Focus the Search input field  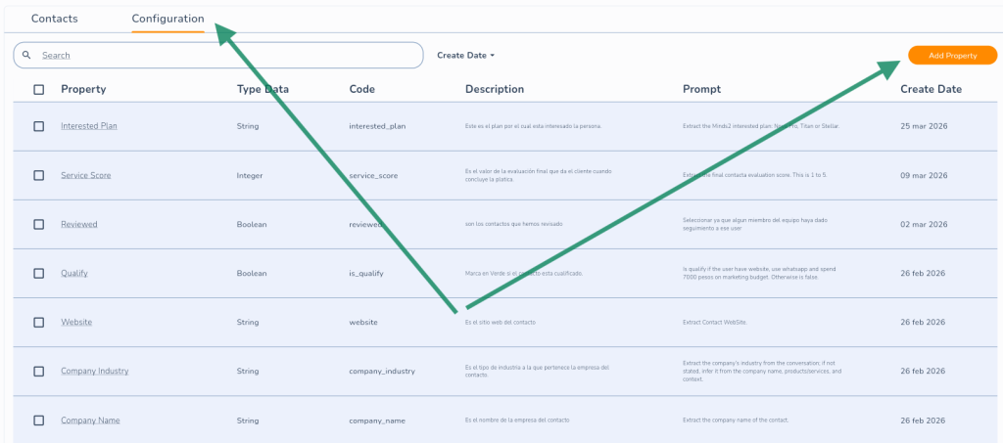tap(225, 56)
